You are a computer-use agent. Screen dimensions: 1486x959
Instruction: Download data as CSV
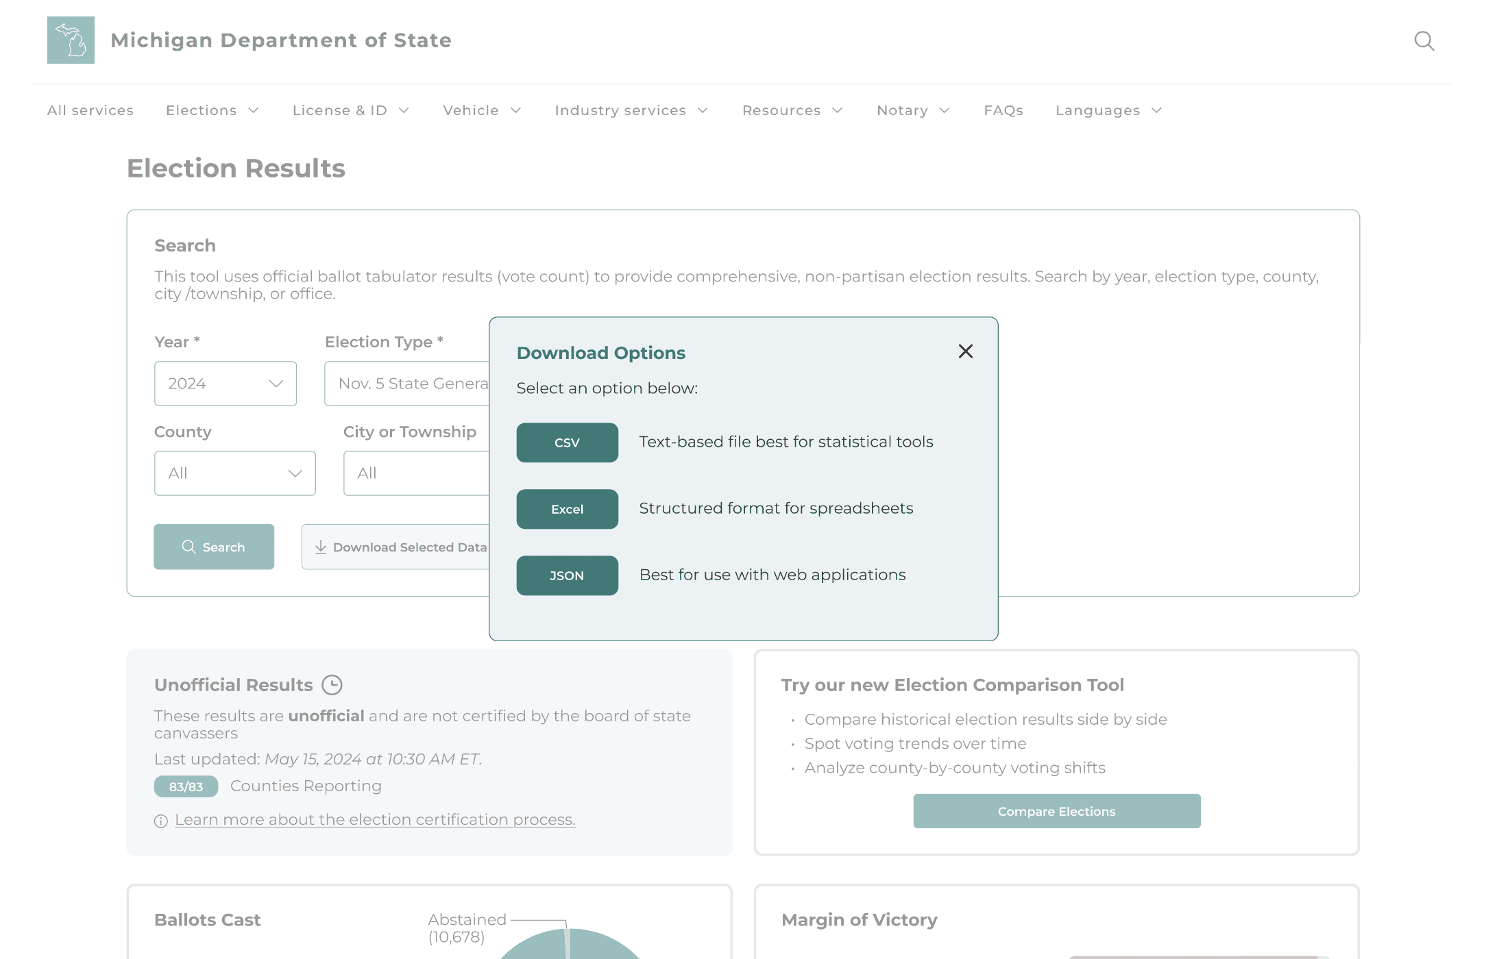point(567,443)
